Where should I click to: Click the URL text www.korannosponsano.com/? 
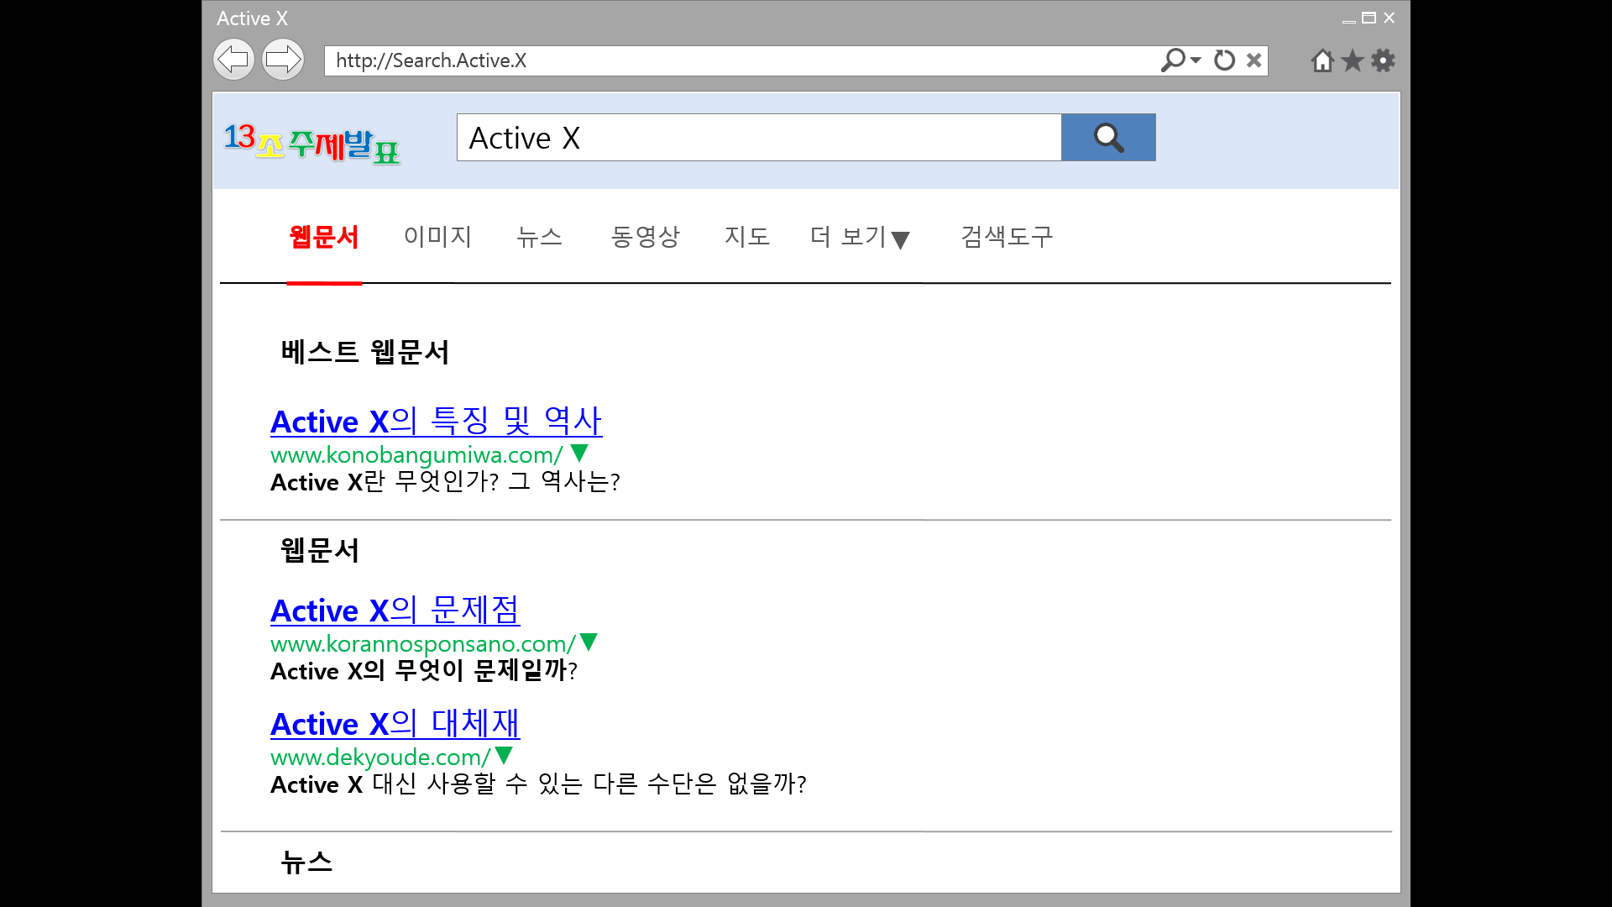pos(422,644)
